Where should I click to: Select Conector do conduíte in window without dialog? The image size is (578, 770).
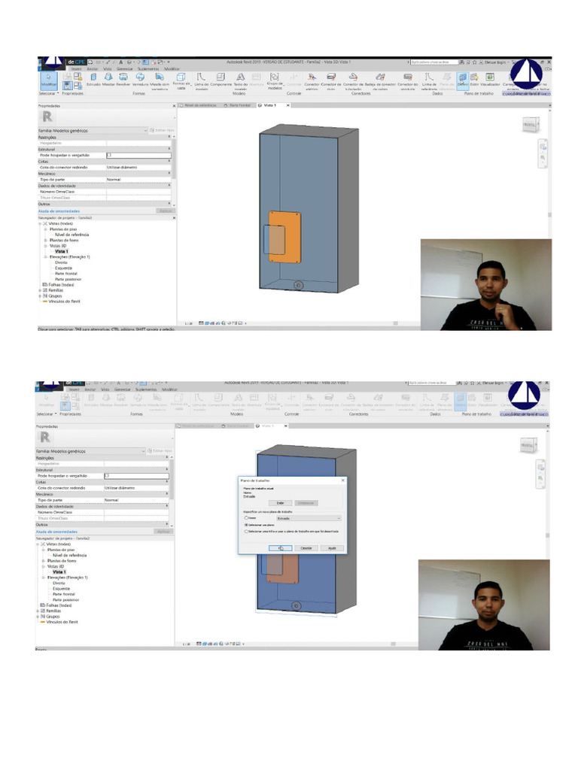click(x=407, y=81)
